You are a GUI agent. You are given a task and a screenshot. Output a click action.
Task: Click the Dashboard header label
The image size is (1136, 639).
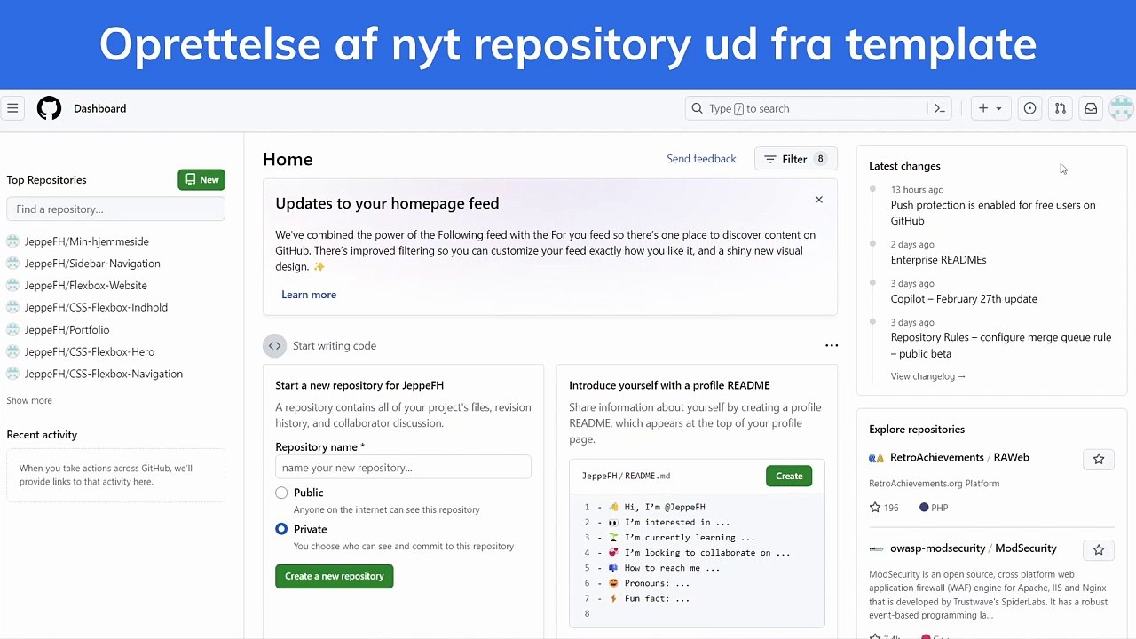coord(99,108)
